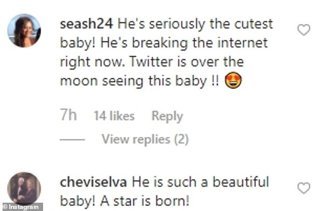Like the cheviselva comment with heart icon
Screen dimensions: 329x211
[x=304, y=188]
